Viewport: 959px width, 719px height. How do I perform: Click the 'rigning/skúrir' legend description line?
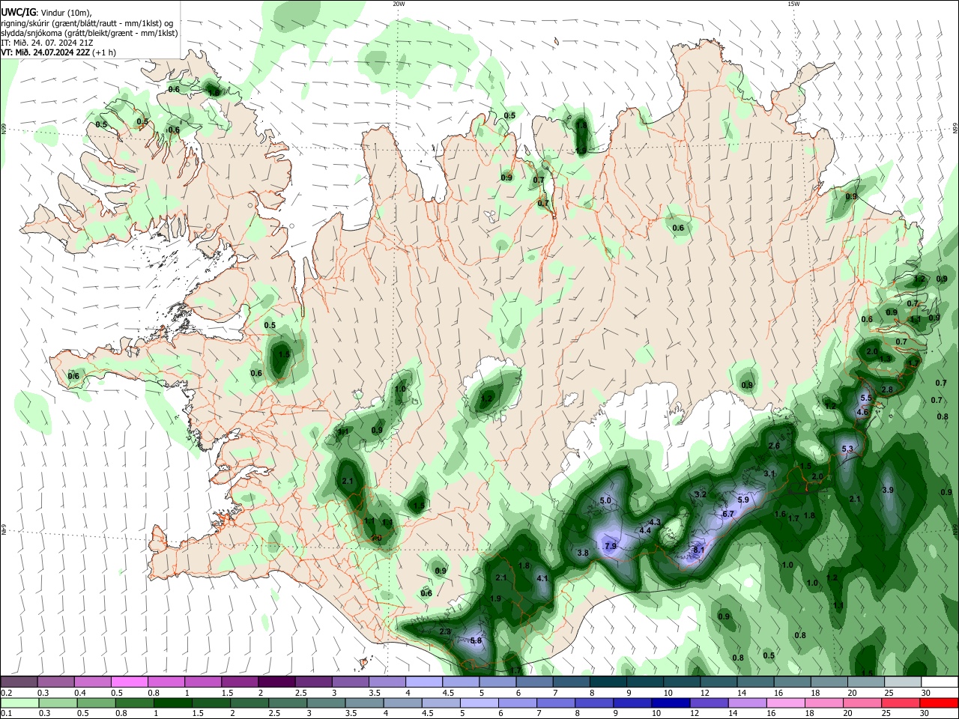86,22
